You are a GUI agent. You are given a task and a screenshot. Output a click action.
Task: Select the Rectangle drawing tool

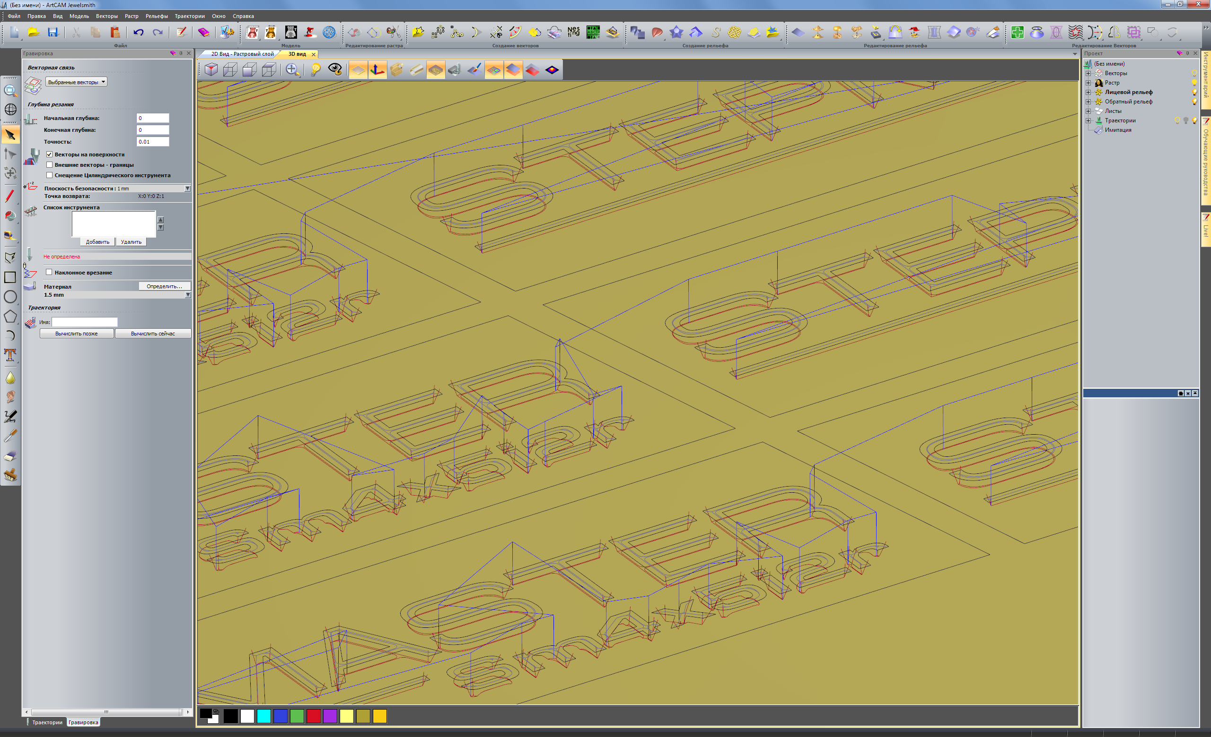10,277
